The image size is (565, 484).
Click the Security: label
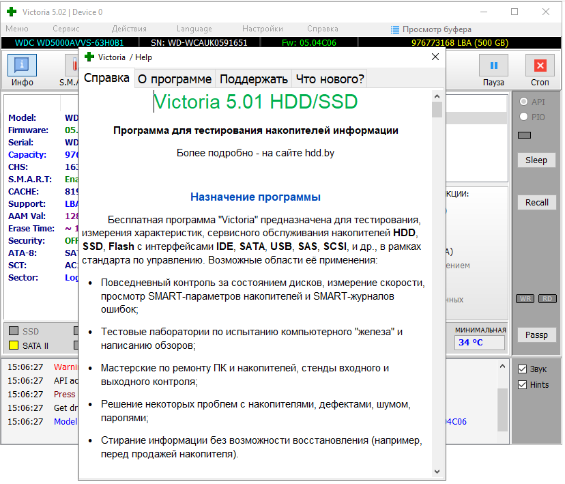click(27, 241)
